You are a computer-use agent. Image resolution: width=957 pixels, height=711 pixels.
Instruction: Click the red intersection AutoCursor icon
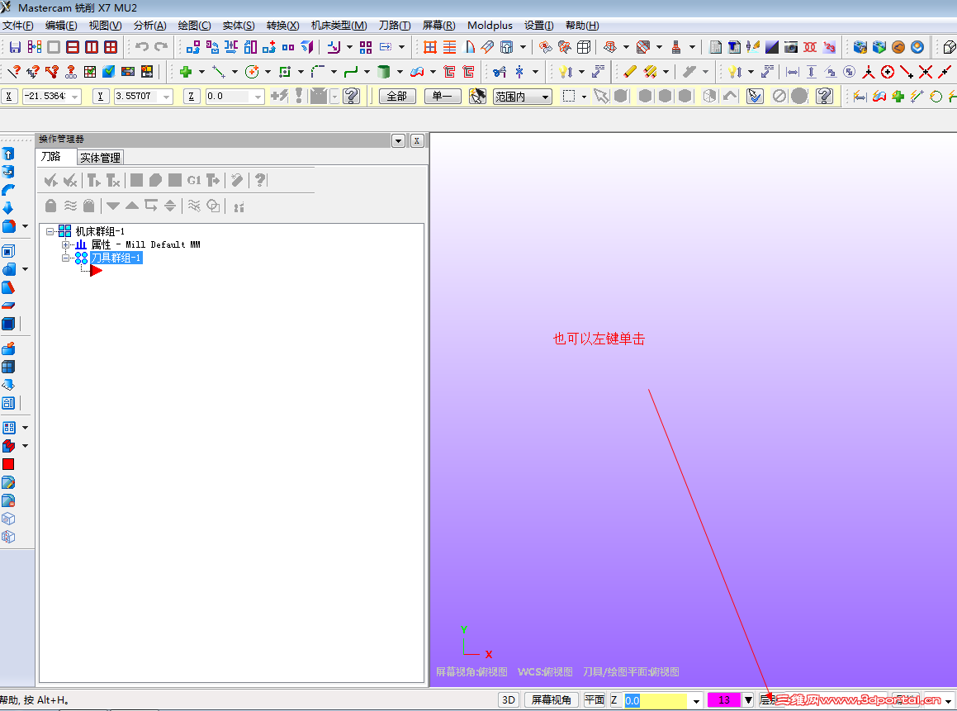tap(926, 72)
